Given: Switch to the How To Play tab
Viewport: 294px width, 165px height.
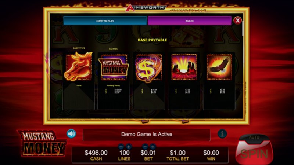Looking at the screenshot, I should [105, 21].
